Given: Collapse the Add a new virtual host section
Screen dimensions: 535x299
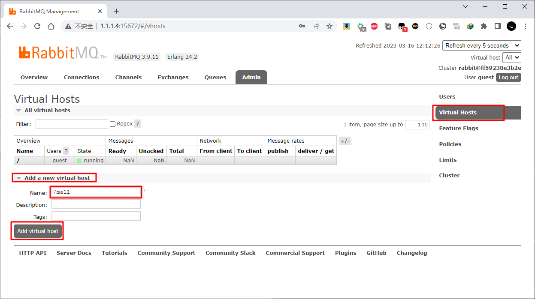Looking at the screenshot, I should (19, 178).
